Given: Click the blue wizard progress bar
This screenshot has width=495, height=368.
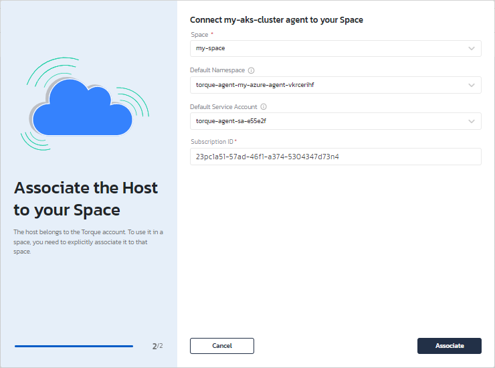Looking at the screenshot, I should [74, 346].
